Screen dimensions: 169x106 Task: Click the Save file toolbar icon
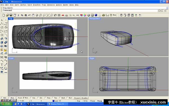coord(11,15)
